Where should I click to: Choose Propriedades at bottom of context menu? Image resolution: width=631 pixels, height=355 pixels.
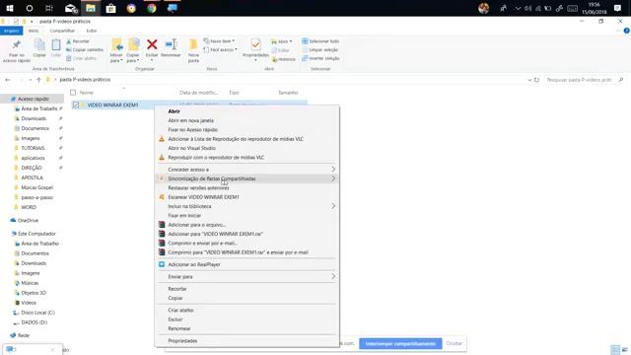coord(246,340)
